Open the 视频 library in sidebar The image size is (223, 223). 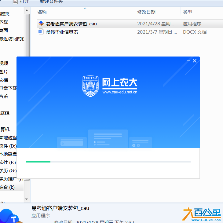click(4, 64)
